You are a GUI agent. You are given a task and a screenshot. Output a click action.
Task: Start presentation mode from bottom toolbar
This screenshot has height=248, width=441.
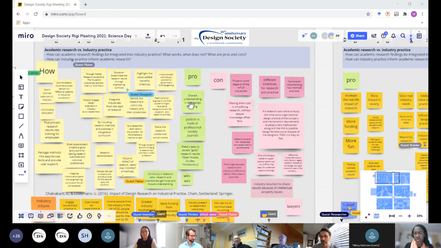pyautogui.click(x=31, y=216)
